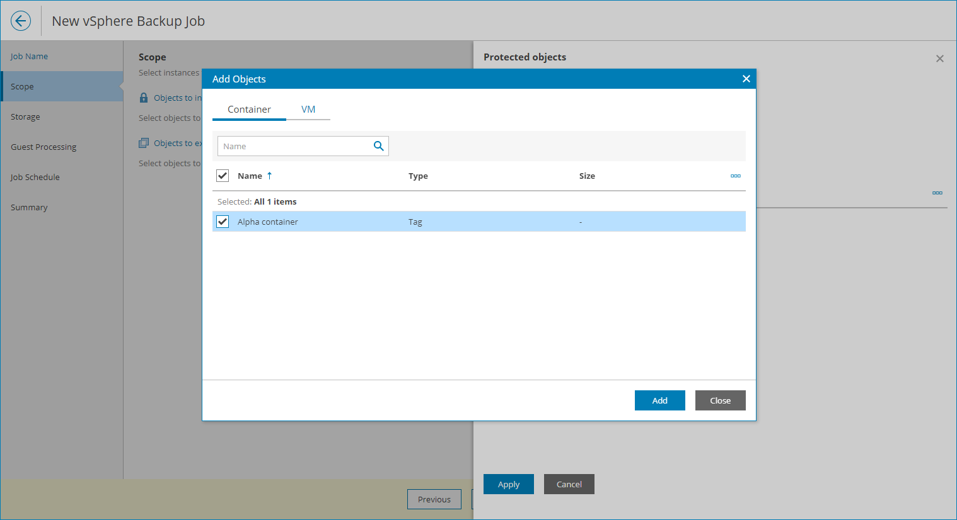Click the Previous button
Screen dimensions: 957x520
434,499
